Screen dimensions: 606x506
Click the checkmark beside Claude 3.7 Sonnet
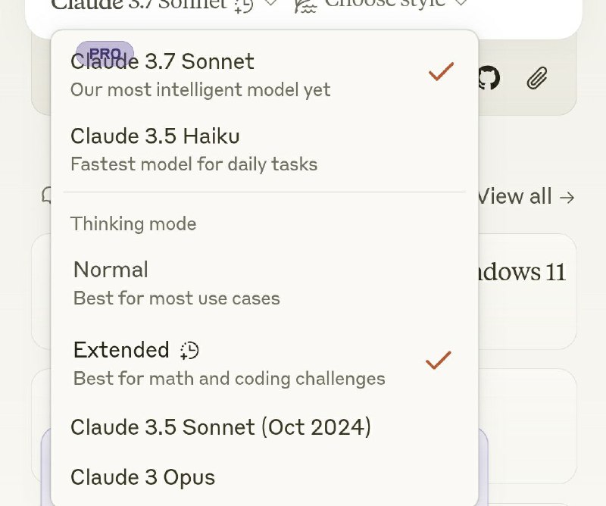click(x=439, y=70)
